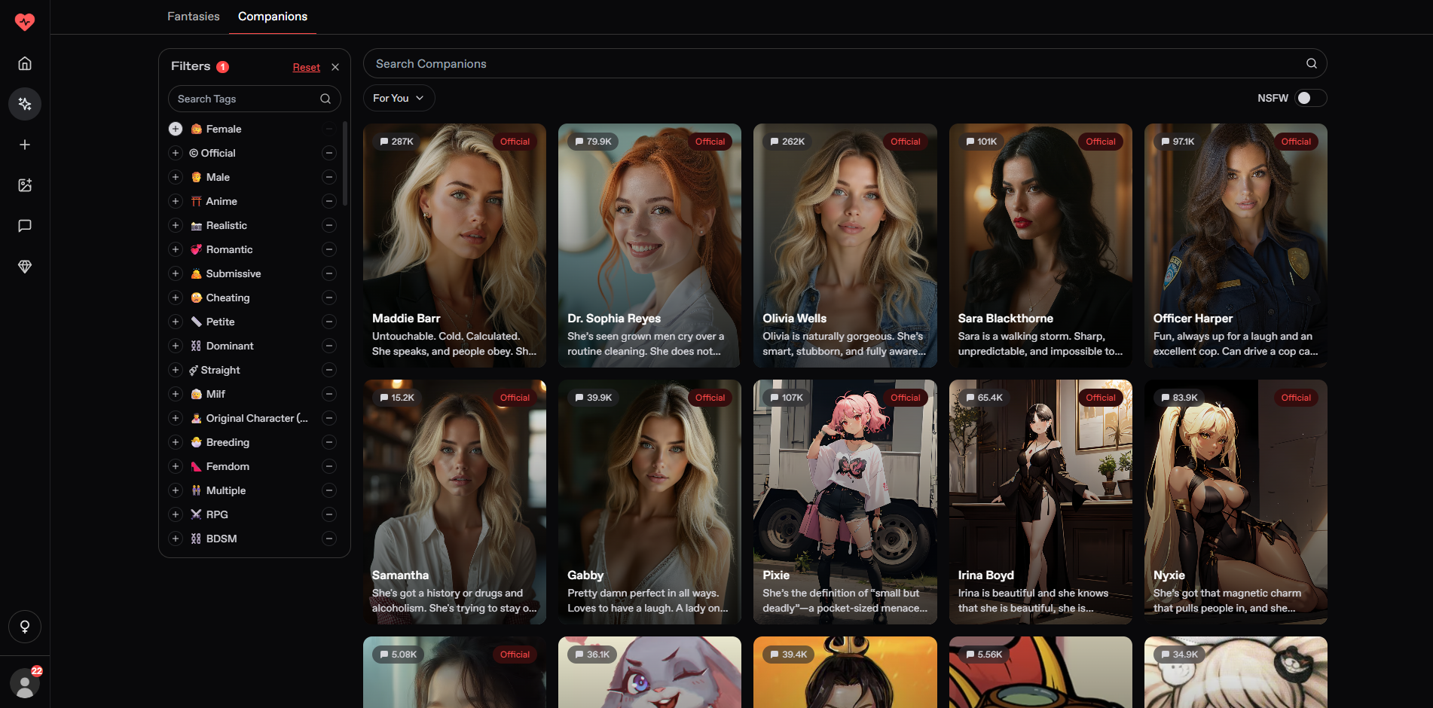
Task: Click the Realistic tag label
Action: (x=227, y=225)
